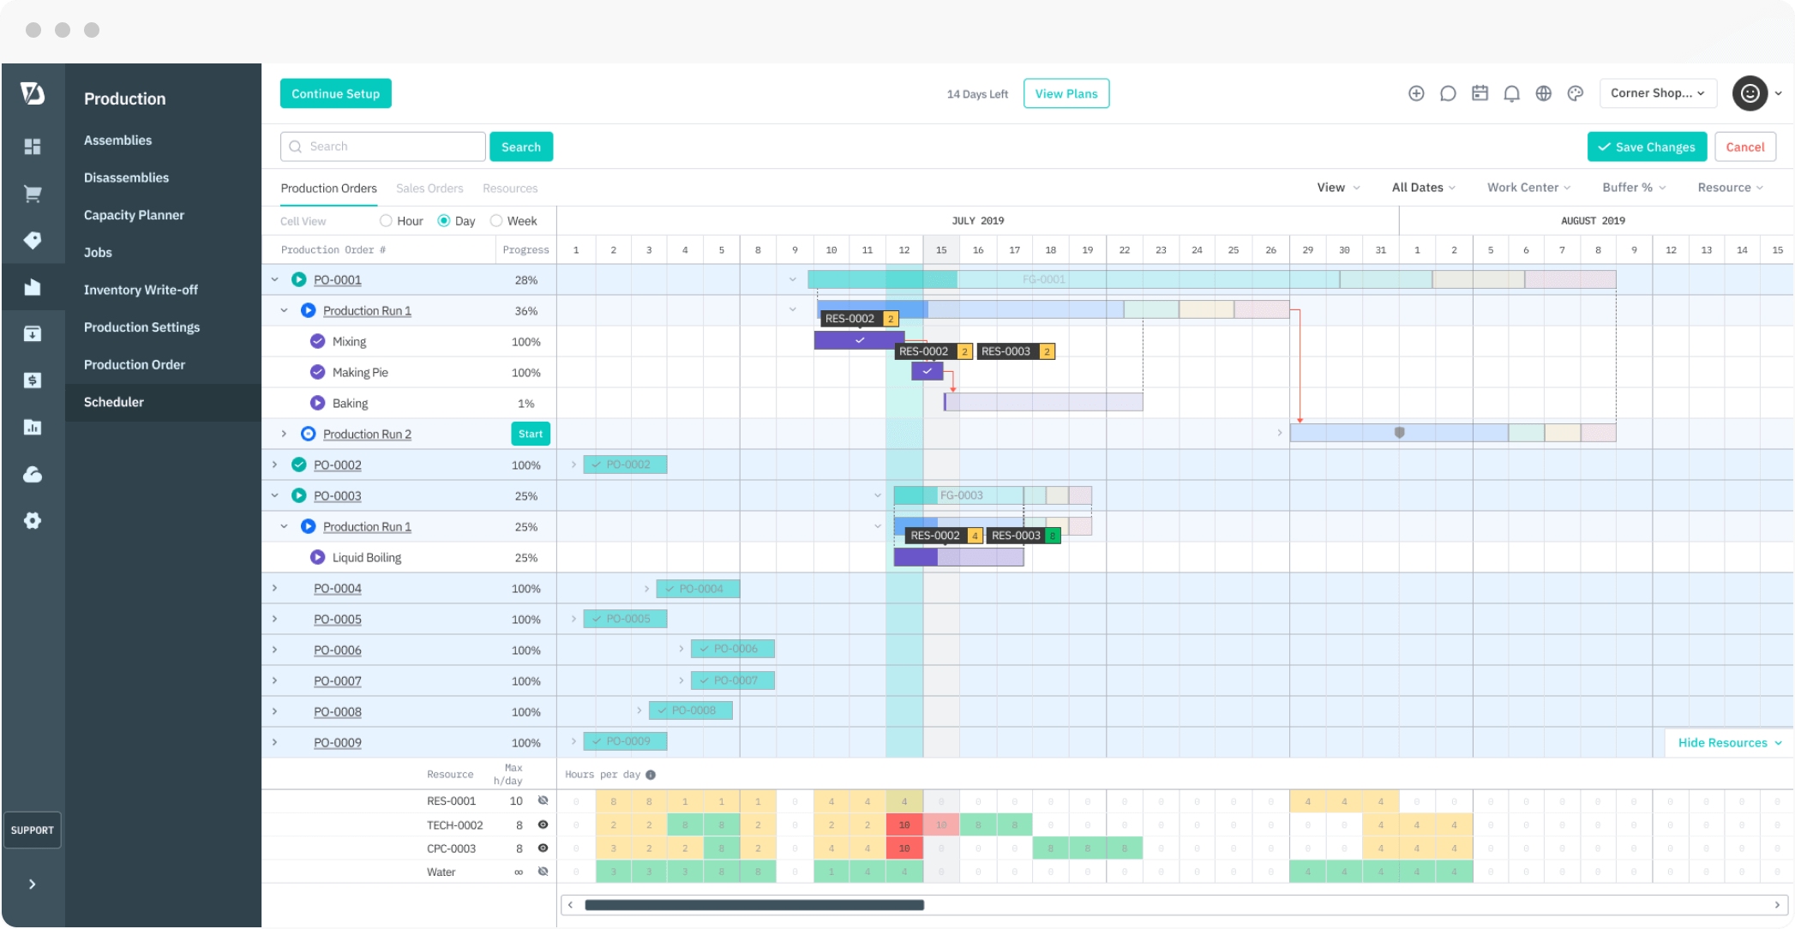Open the Corner Shop company dropdown
Image resolution: width=1795 pixels, height=929 pixels.
coord(1657,93)
